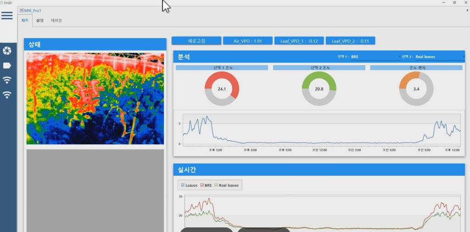Click the Air_VPD : 1.91 button
The image size is (470, 232).
[x=247, y=41]
